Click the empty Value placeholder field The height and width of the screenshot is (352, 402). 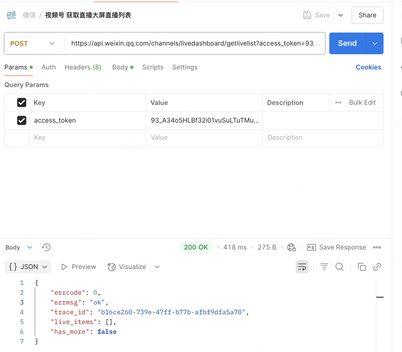(204, 138)
